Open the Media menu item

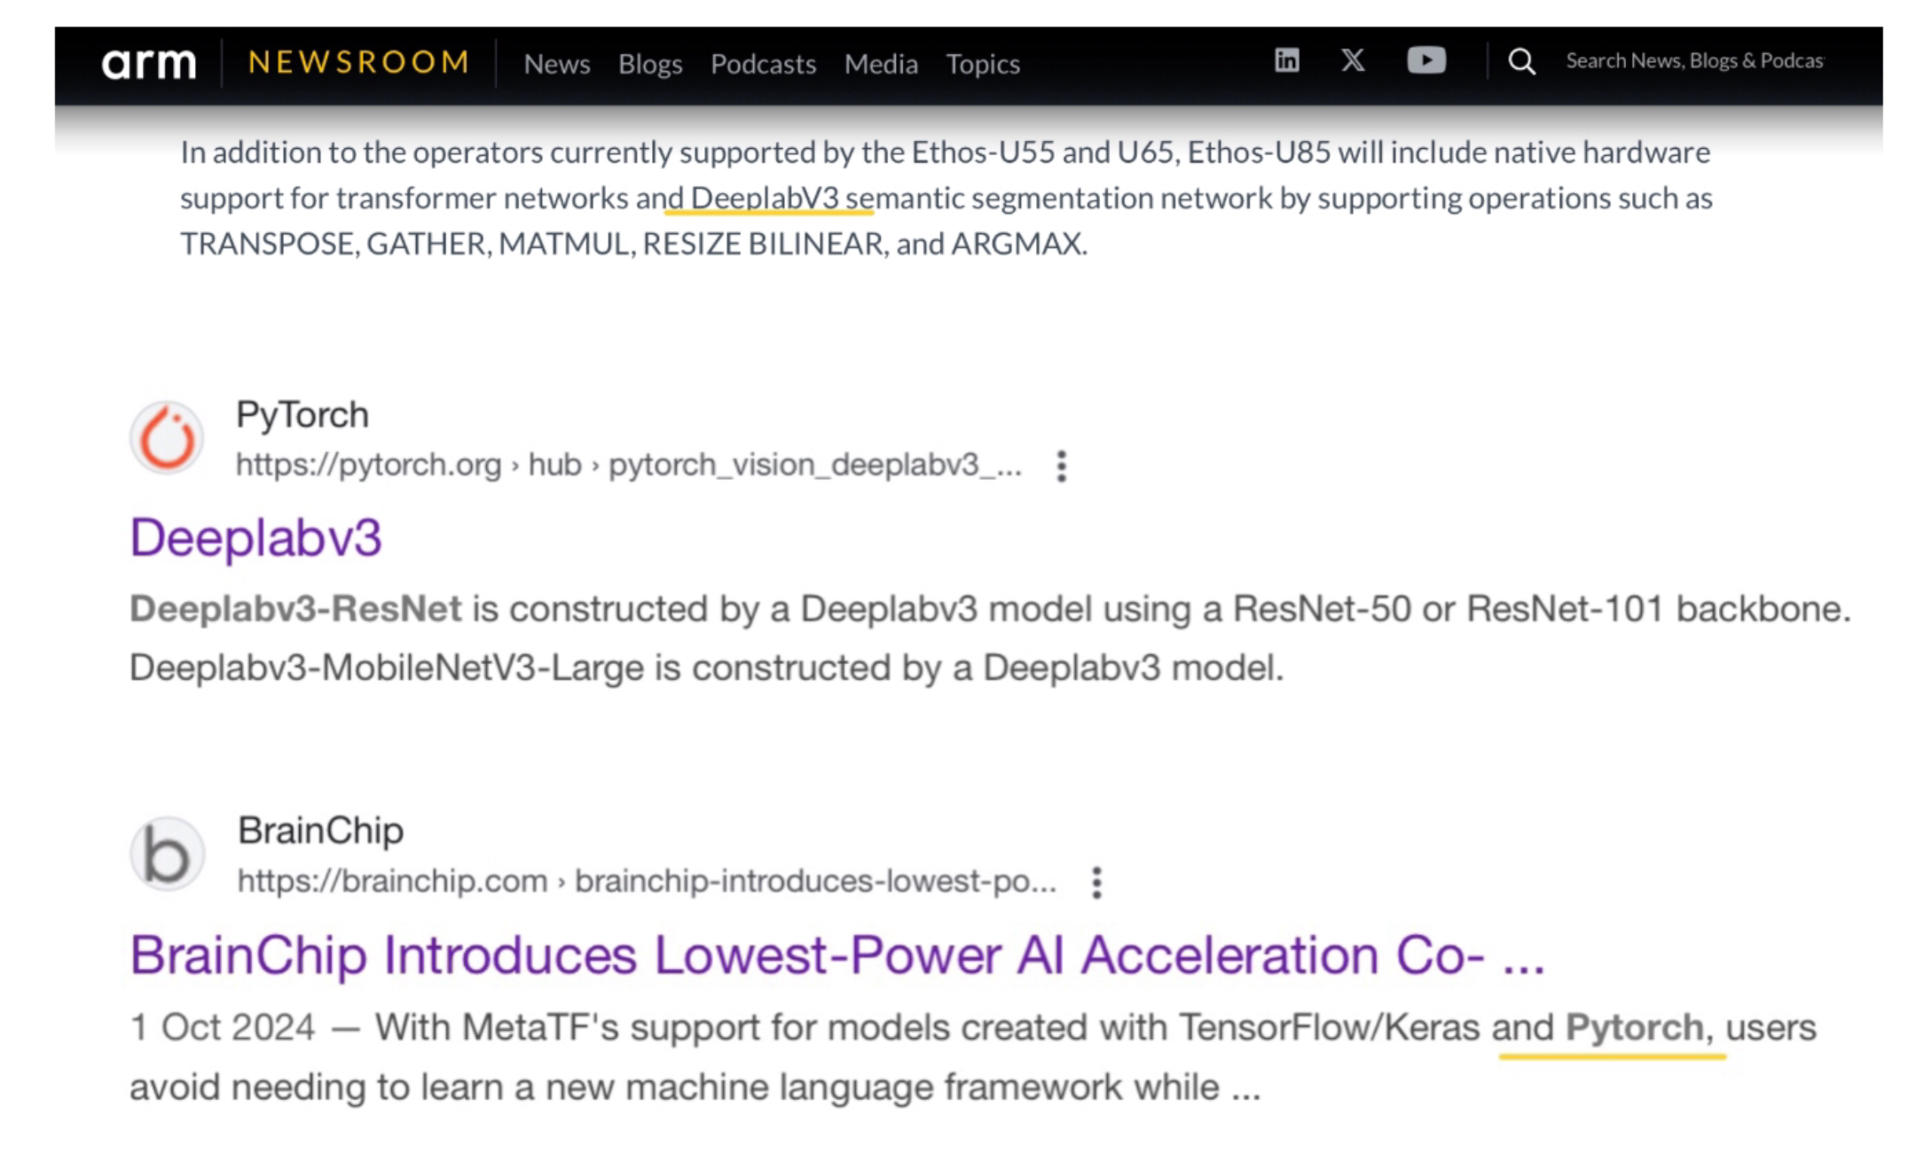tap(881, 64)
